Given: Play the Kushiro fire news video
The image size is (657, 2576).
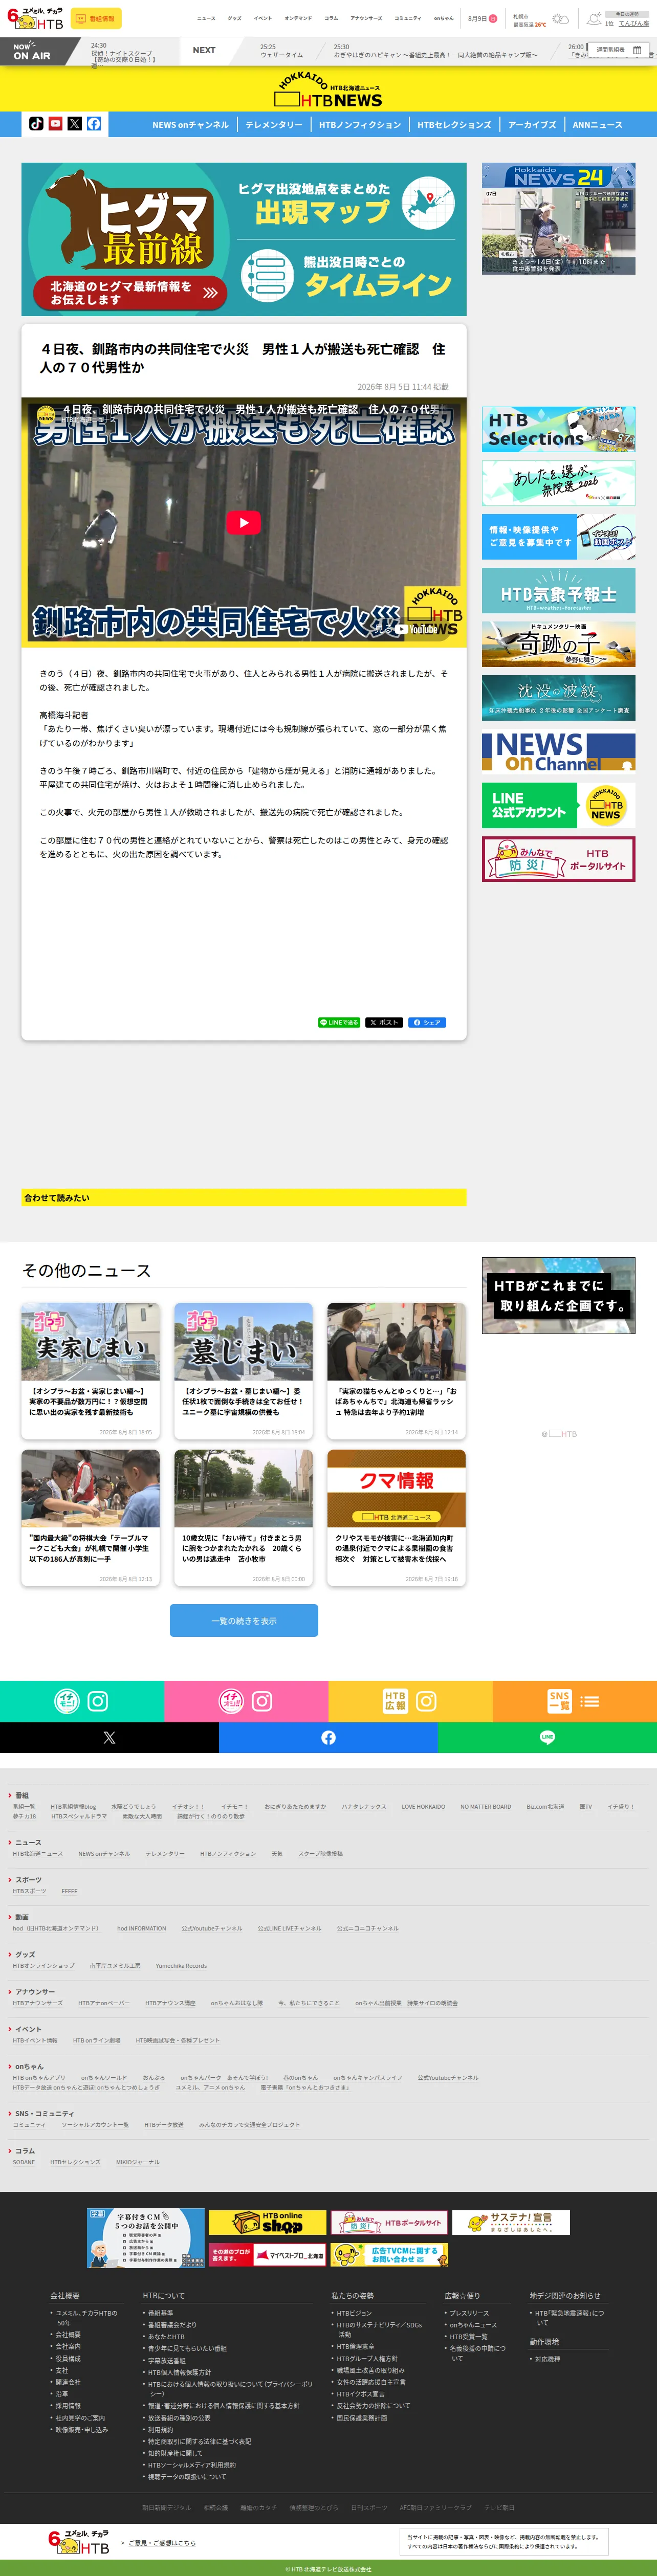Looking at the screenshot, I should pos(243,521).
